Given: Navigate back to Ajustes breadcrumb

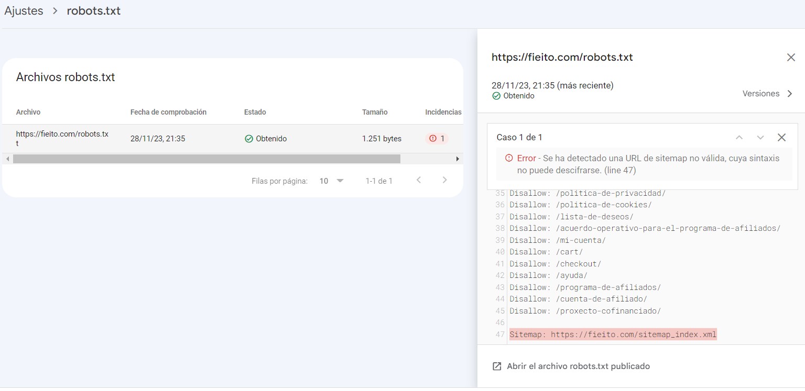Looking at the screenshot, I should coord(24,11).
